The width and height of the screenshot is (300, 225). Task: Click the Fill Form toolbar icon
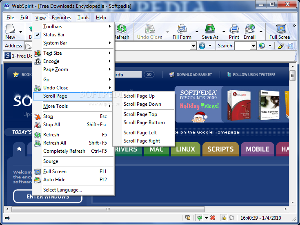[x=182, y=29]
